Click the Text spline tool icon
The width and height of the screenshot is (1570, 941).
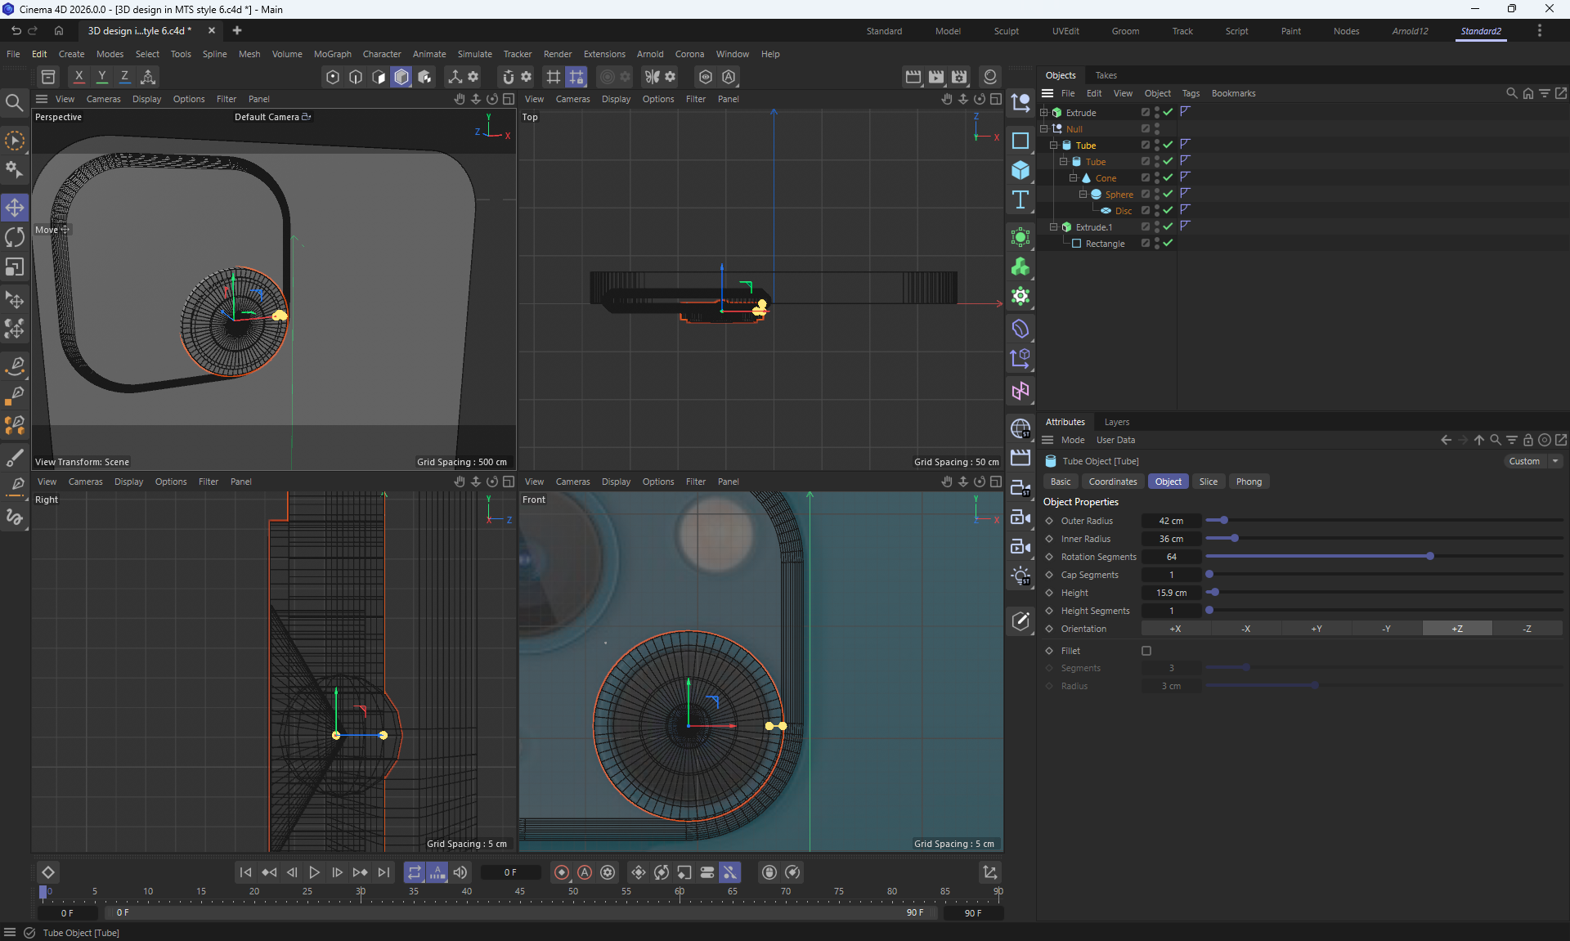point(1020,199)
